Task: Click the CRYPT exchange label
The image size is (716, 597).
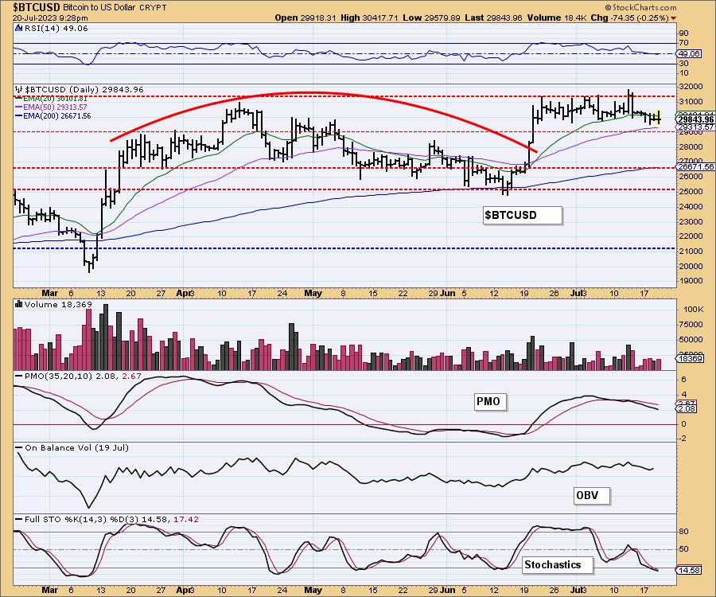Action: point(154,8)
